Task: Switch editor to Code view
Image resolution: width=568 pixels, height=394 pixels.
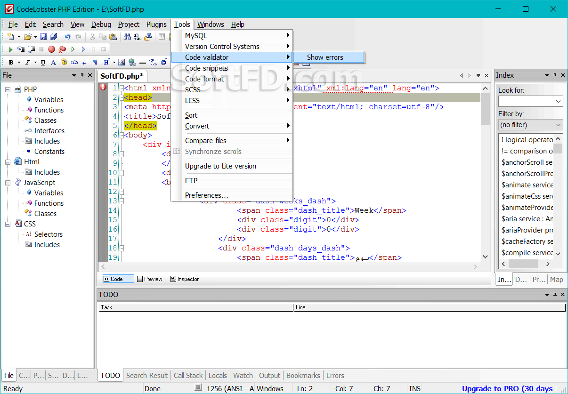Action: click(x=118, y=279)
